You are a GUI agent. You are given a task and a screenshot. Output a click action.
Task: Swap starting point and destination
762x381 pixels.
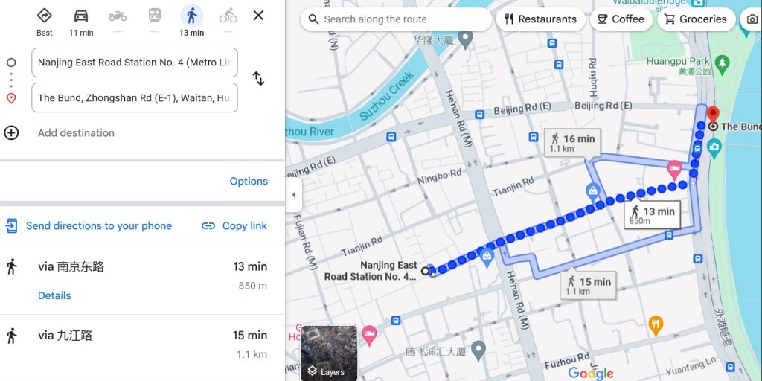point(258,79)
